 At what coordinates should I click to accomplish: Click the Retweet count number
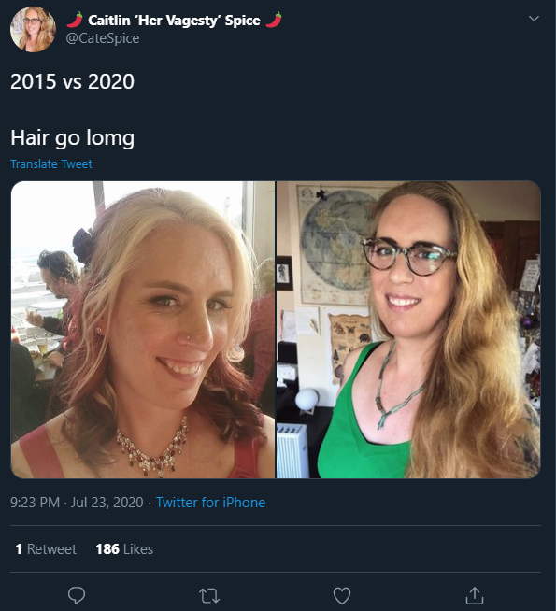[x=19, y=549]
